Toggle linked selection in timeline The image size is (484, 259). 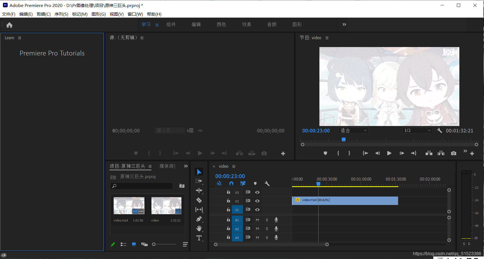click(243, 184)
